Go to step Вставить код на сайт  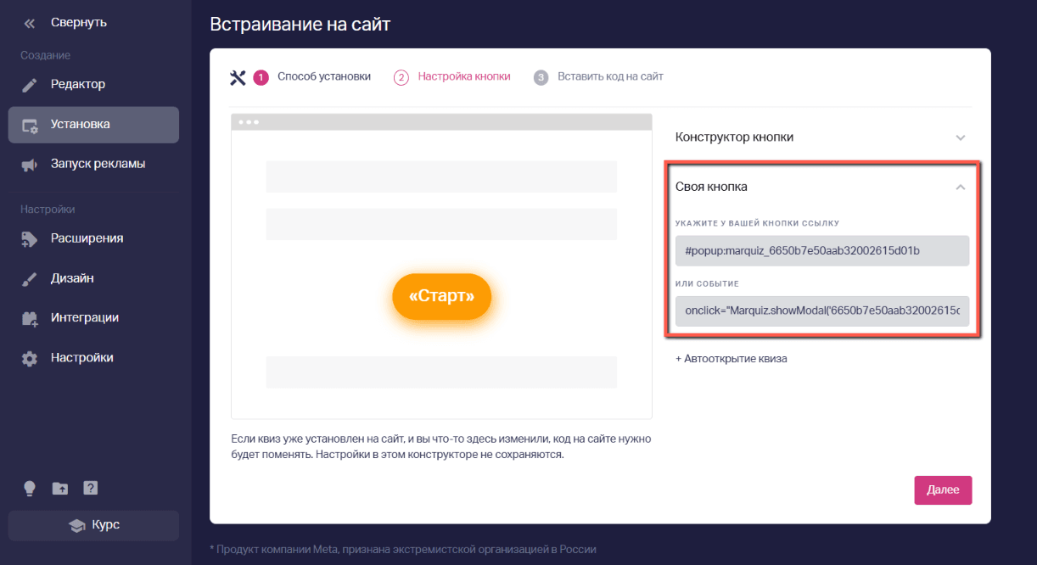[598, 76]
